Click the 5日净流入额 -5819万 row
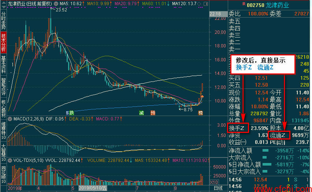This screenshot has height=192, width=312. 269,164
